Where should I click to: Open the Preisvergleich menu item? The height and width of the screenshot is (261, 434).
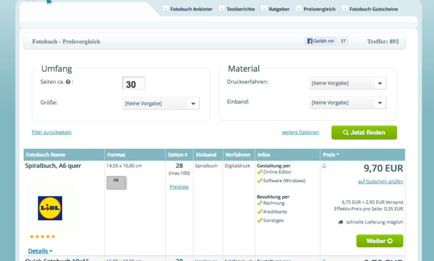click(319, 9)
